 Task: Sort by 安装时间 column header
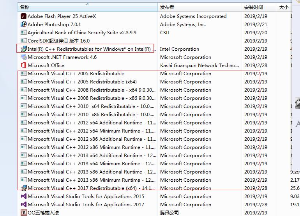[254, 7]
